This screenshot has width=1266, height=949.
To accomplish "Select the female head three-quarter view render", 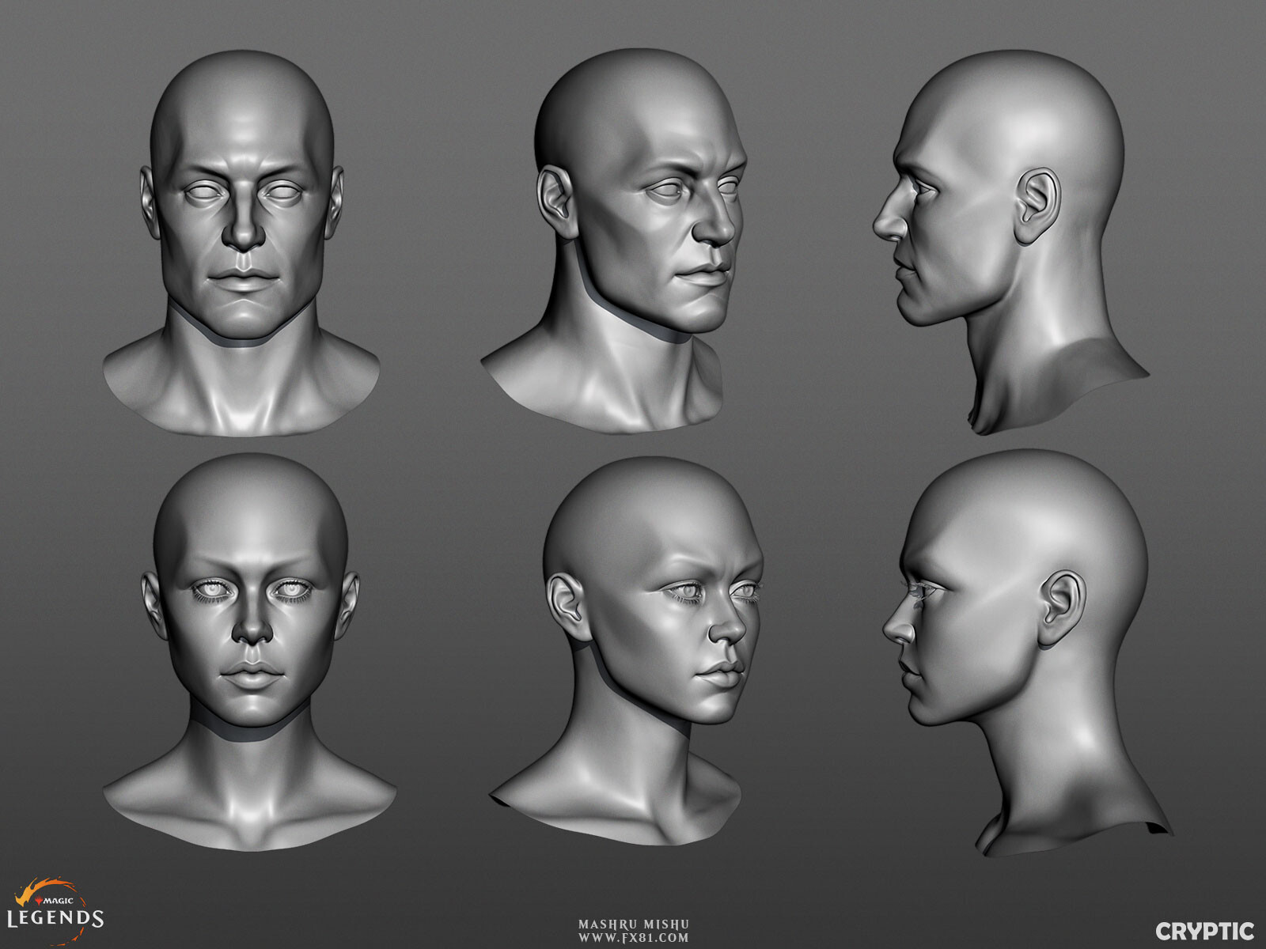I will (x=625, y=650).
